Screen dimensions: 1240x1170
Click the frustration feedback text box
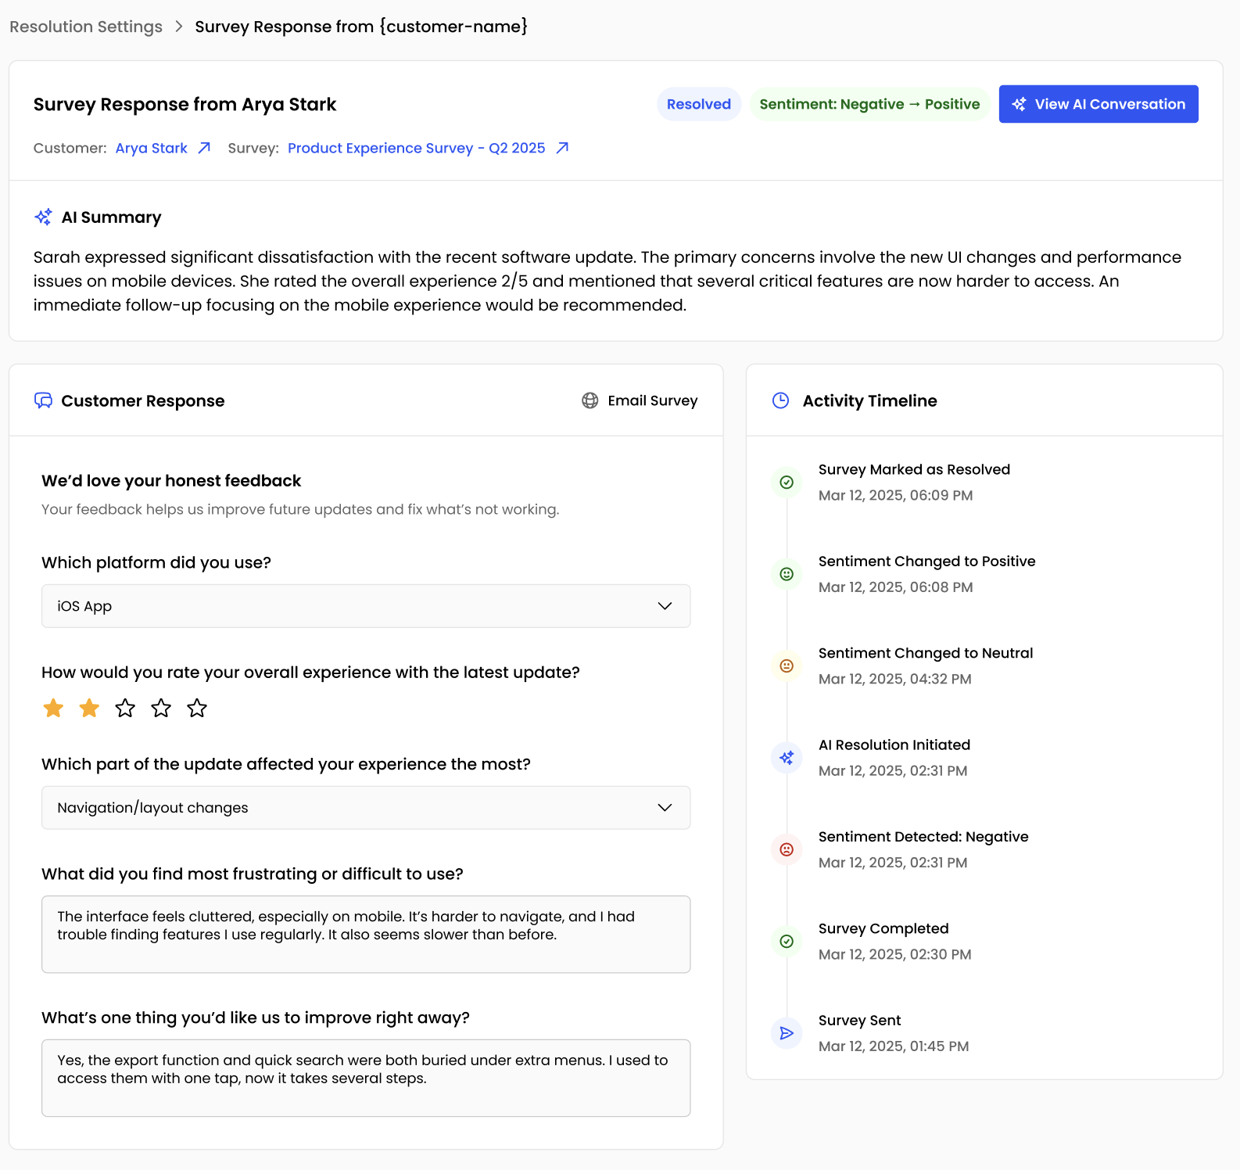(x=365, y=934)
